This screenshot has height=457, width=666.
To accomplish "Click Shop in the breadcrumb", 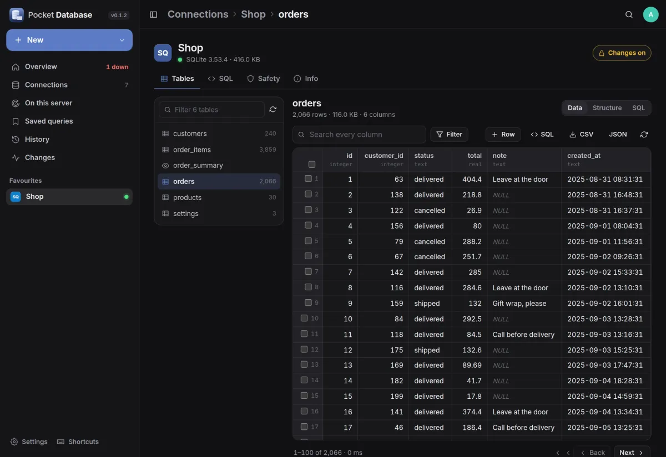I will [x=253, y=14].
